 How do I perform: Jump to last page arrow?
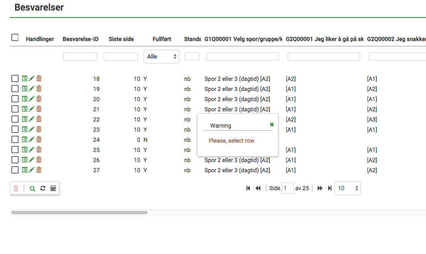[x=330, y=188]
